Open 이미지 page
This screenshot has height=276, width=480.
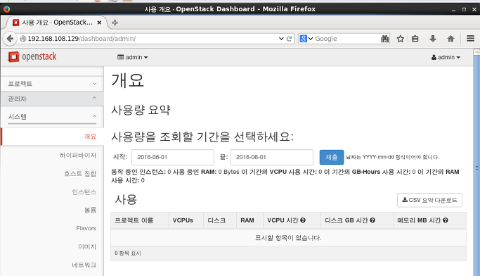[x=87, y=246]
